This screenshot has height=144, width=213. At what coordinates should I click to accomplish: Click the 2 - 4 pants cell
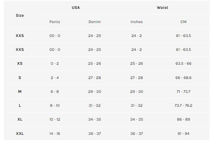[55, 78]
